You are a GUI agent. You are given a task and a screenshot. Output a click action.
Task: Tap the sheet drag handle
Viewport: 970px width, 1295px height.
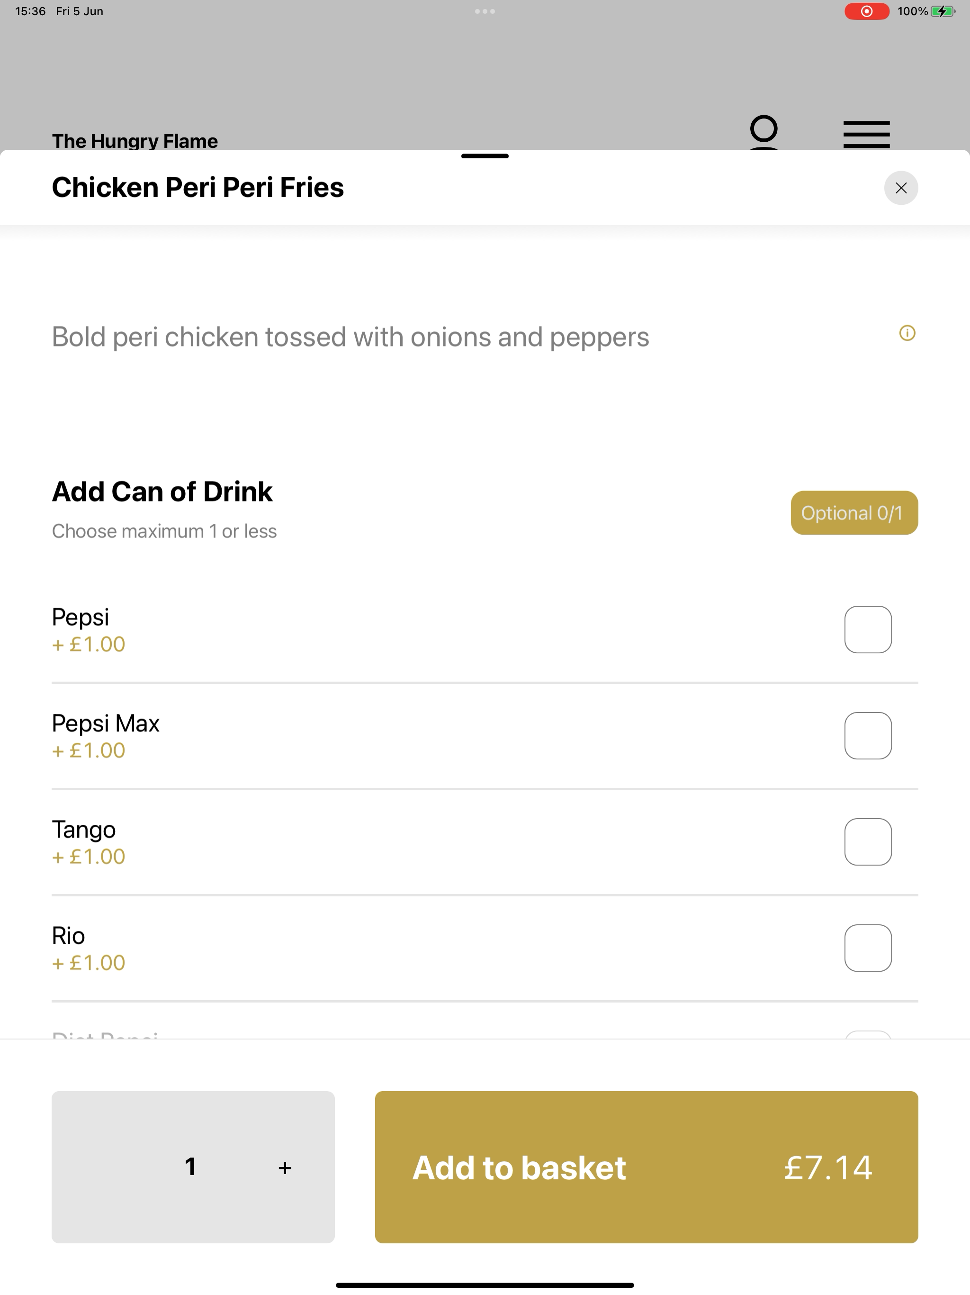[x=485, y=156]
